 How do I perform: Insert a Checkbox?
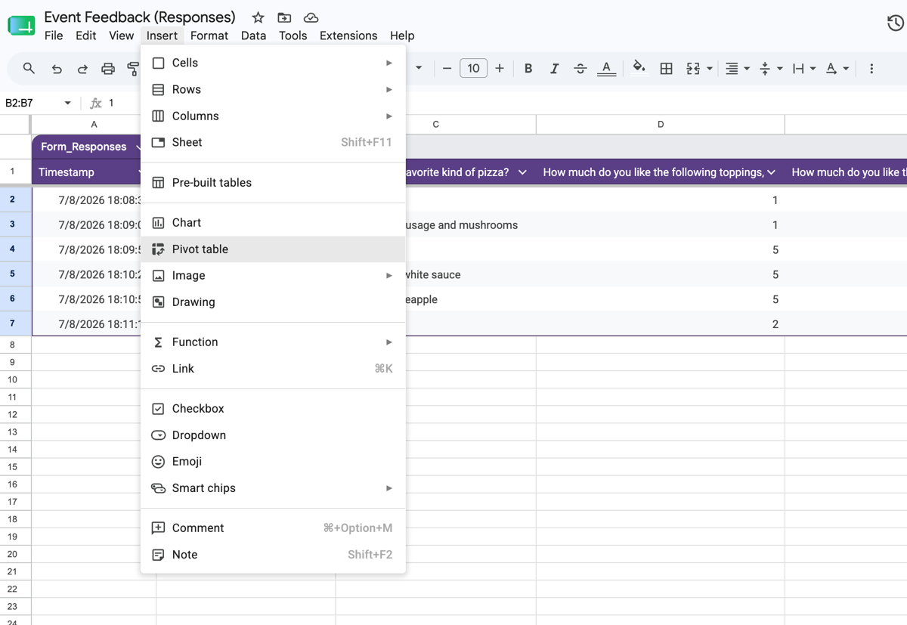coord(273,408)
